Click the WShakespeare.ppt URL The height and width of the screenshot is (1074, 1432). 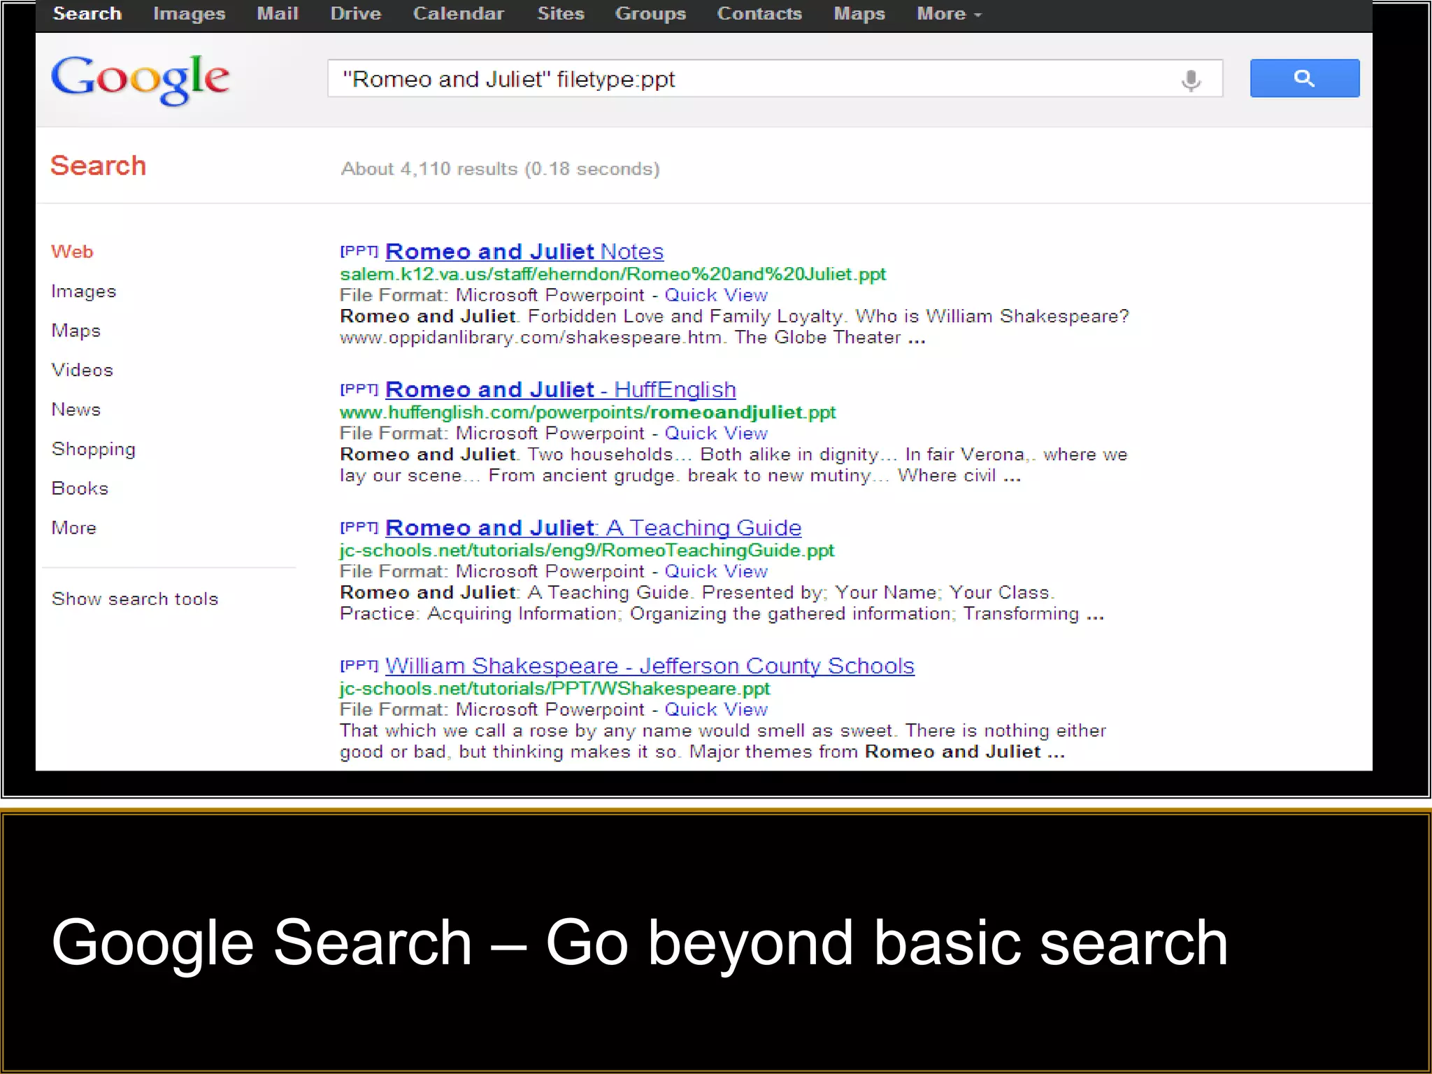click(x=555, y=689)
